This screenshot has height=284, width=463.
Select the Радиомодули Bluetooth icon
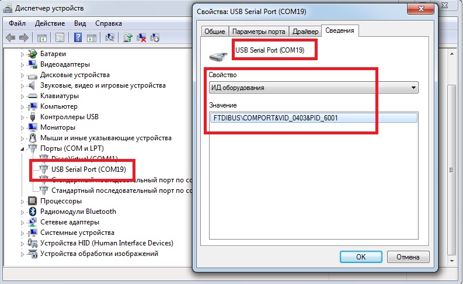[33, 212]
